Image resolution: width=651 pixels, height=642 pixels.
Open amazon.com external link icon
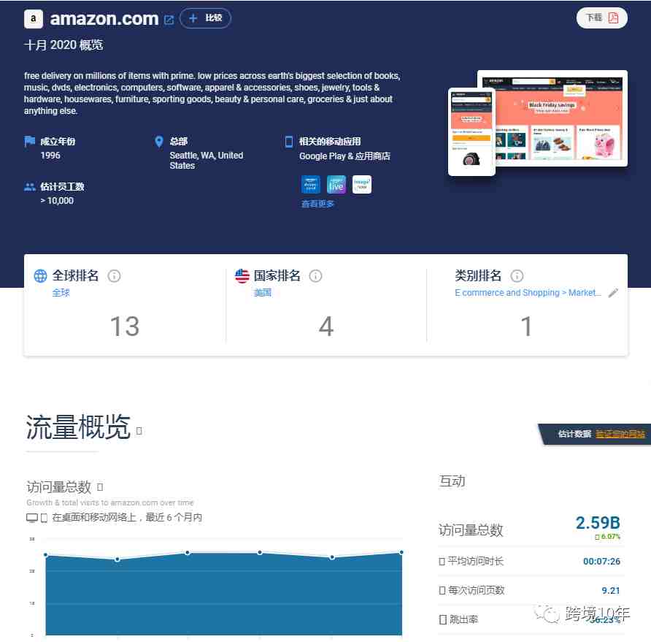[x=169, y=20]
